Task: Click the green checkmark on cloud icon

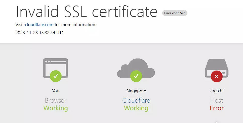Action: pyautogui.click(x=136, y=76)
